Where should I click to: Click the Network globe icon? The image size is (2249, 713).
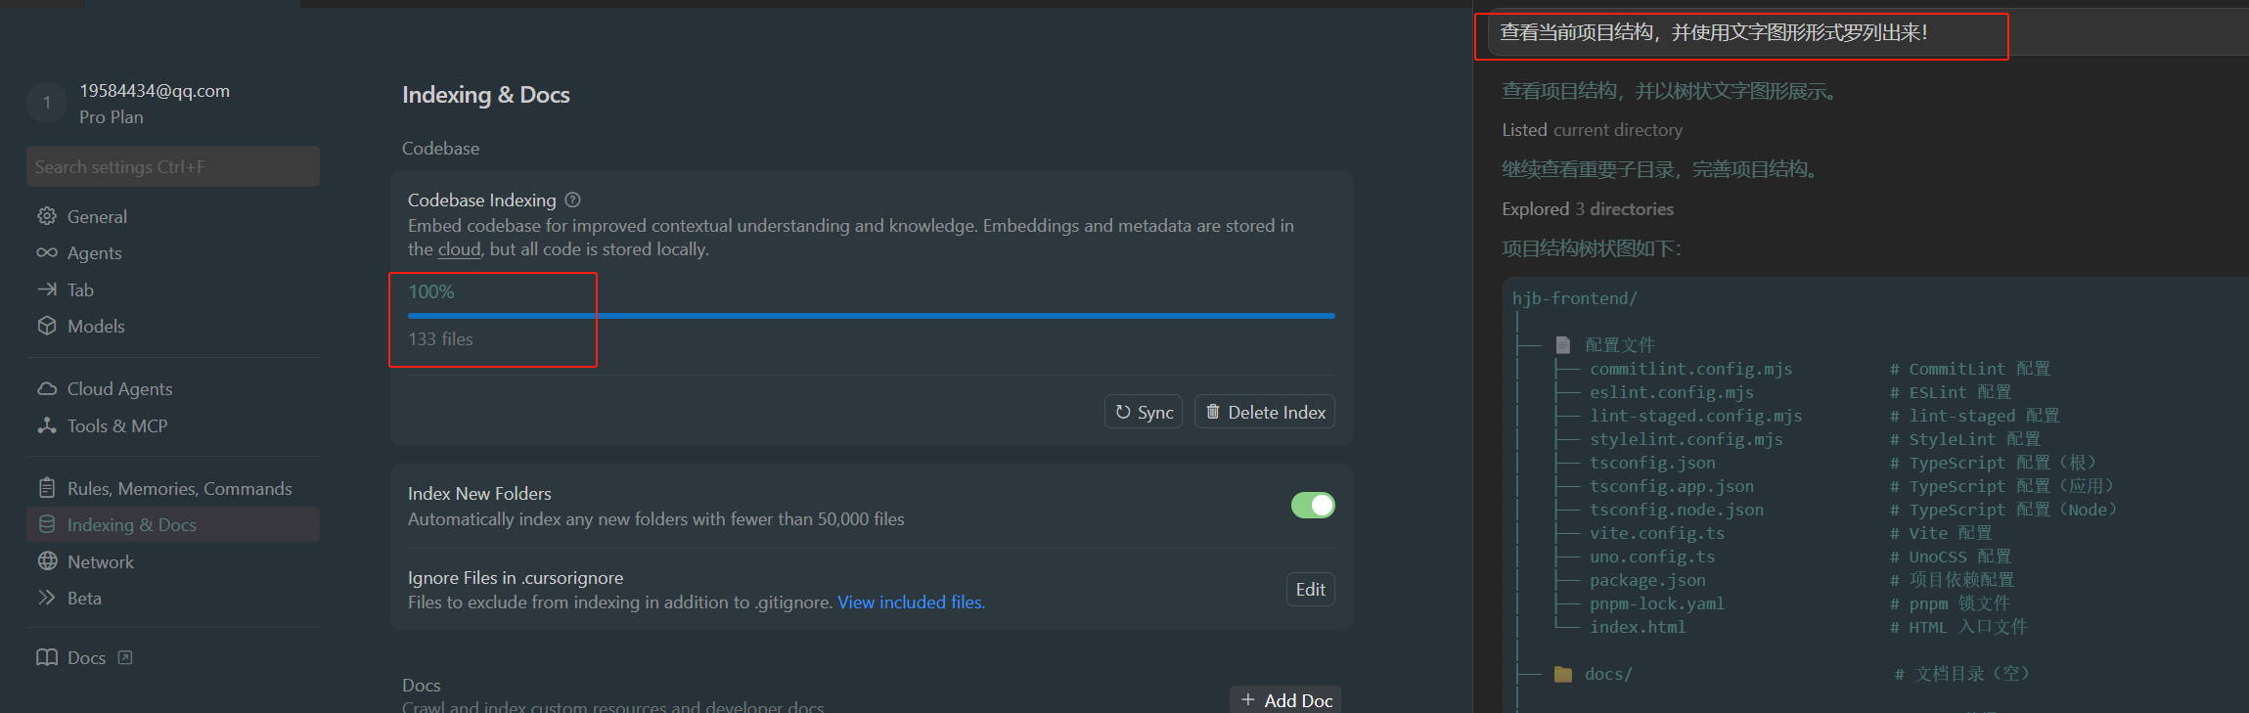[47, 561]
